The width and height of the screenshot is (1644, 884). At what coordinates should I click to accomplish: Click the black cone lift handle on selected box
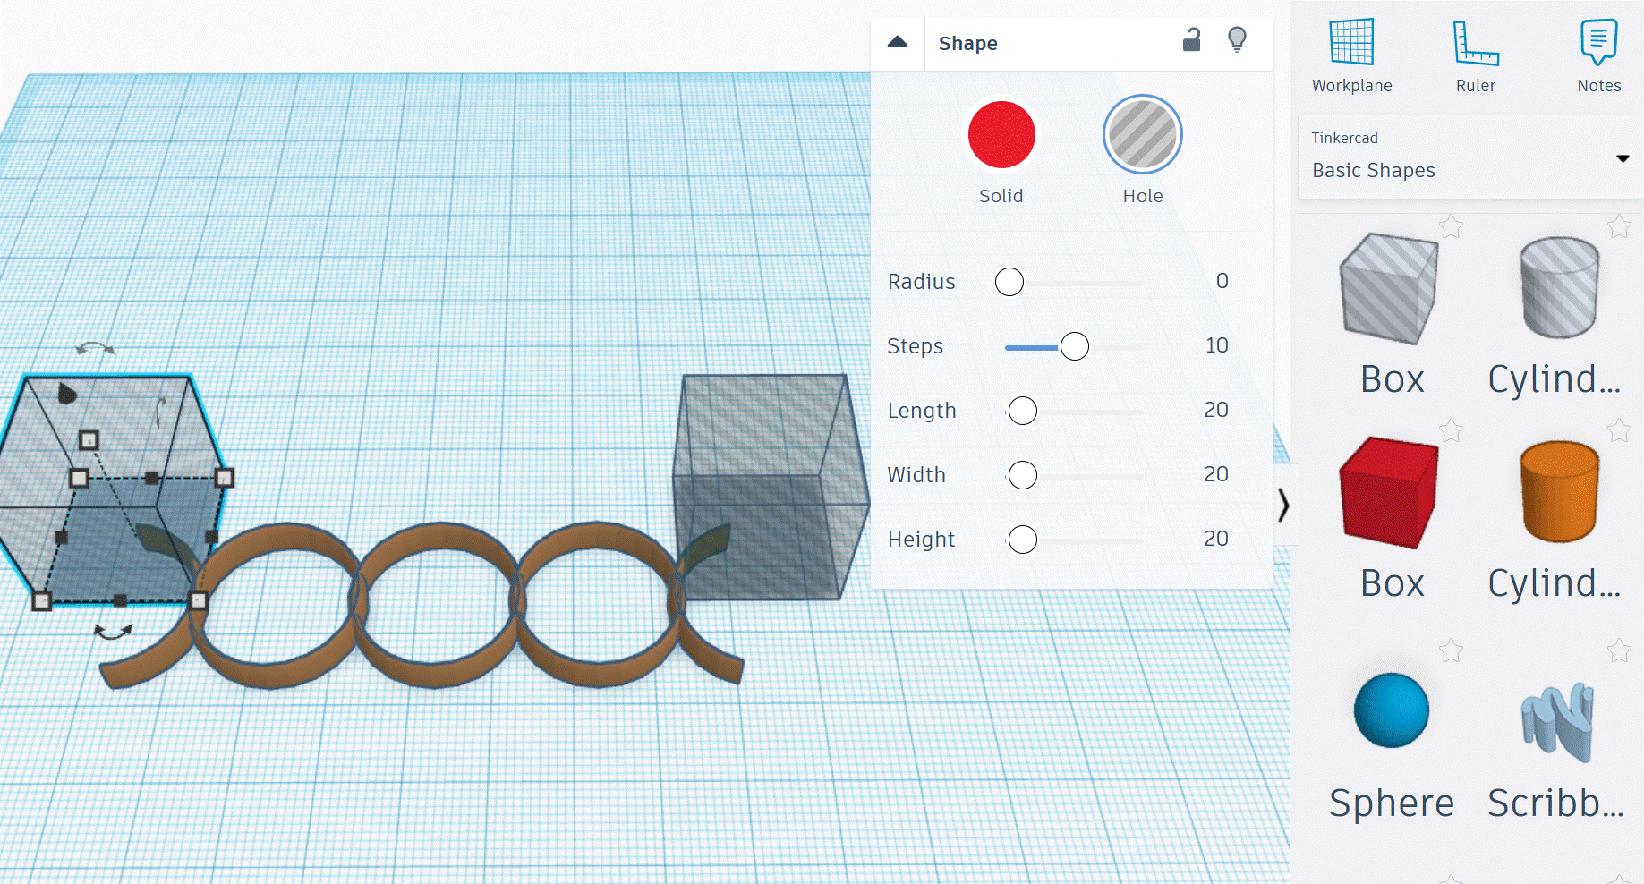[x=66, y=393]
